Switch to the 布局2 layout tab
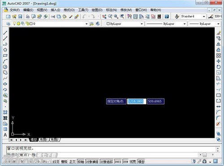 (x=55, y=140)
